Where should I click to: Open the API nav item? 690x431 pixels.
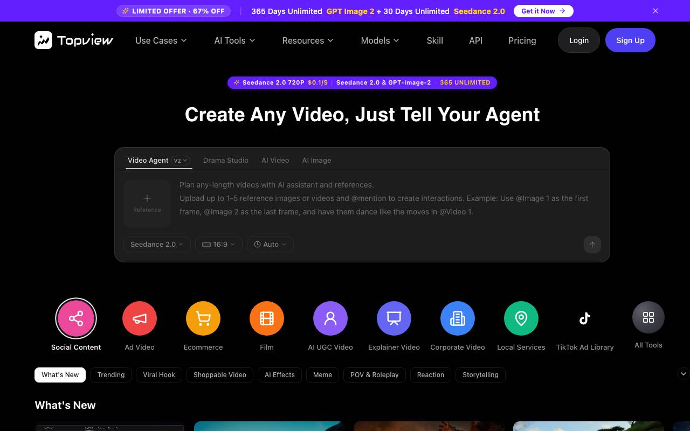pyautogui.click(x=476, y=40)
